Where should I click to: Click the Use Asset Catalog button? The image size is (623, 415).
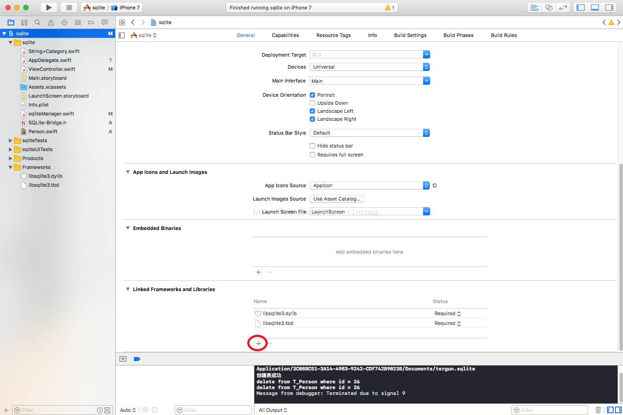[x=336, y=199]
